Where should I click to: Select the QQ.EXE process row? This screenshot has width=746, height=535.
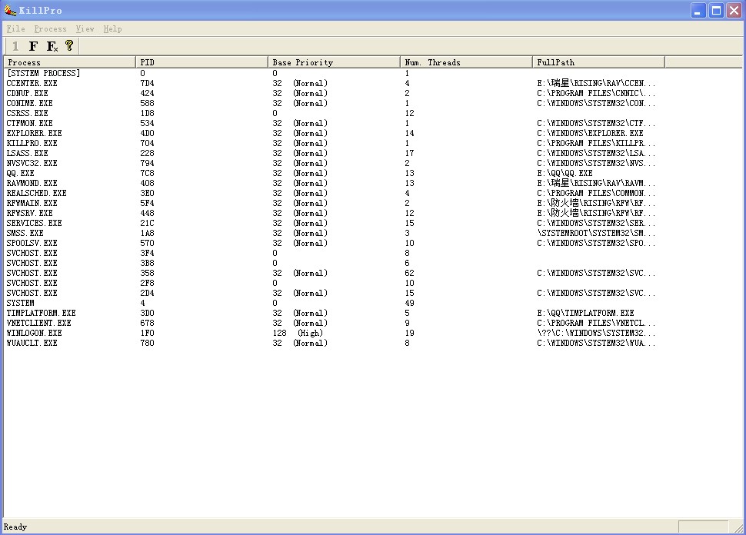(21, 174)
